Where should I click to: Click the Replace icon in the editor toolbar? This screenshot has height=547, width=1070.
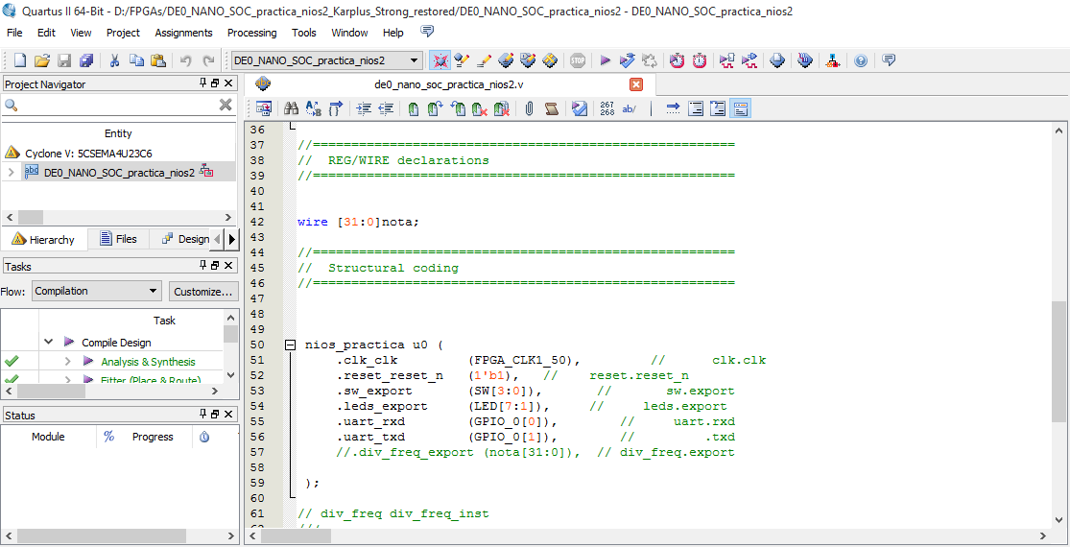click(313, 108)
